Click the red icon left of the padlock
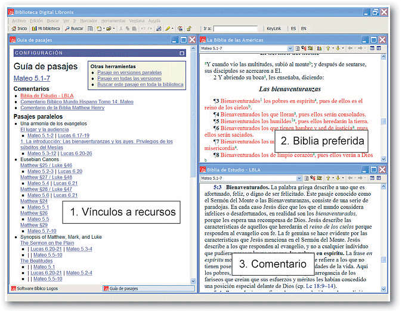 180,29
